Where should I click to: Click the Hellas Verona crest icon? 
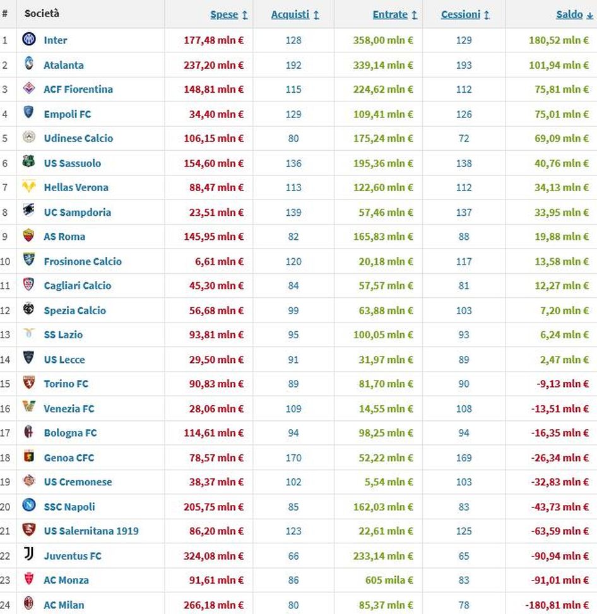click(28, 187)
